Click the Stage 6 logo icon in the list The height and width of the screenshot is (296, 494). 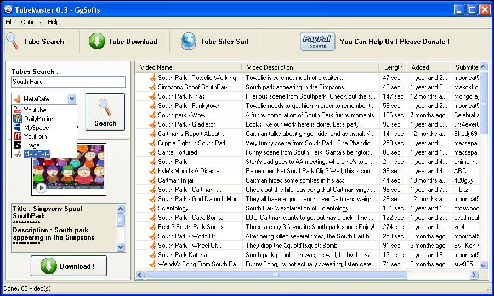(x=18, y=145)
